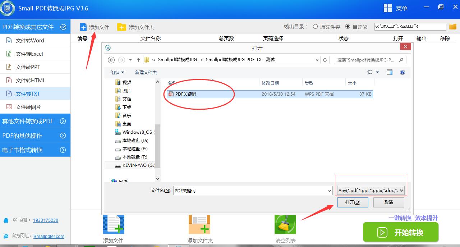Select 本地磁盘 (D:) in tree

[x=132, y=140]
